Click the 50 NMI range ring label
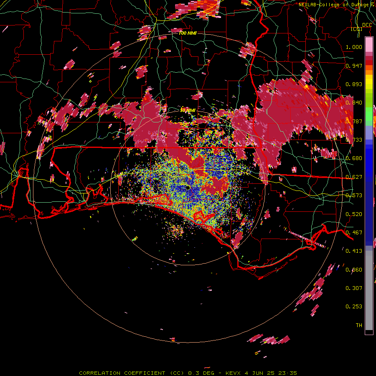Screen dimensions: 376x376 click(188, 110)
